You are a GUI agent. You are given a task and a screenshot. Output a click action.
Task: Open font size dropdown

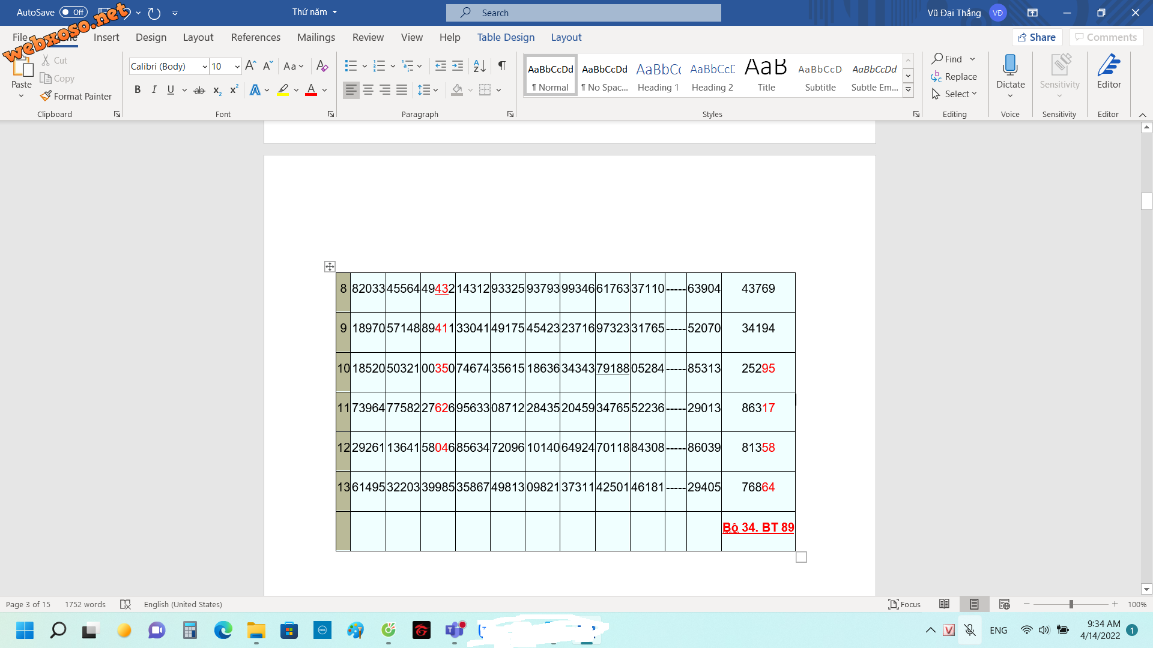(237, 67)
